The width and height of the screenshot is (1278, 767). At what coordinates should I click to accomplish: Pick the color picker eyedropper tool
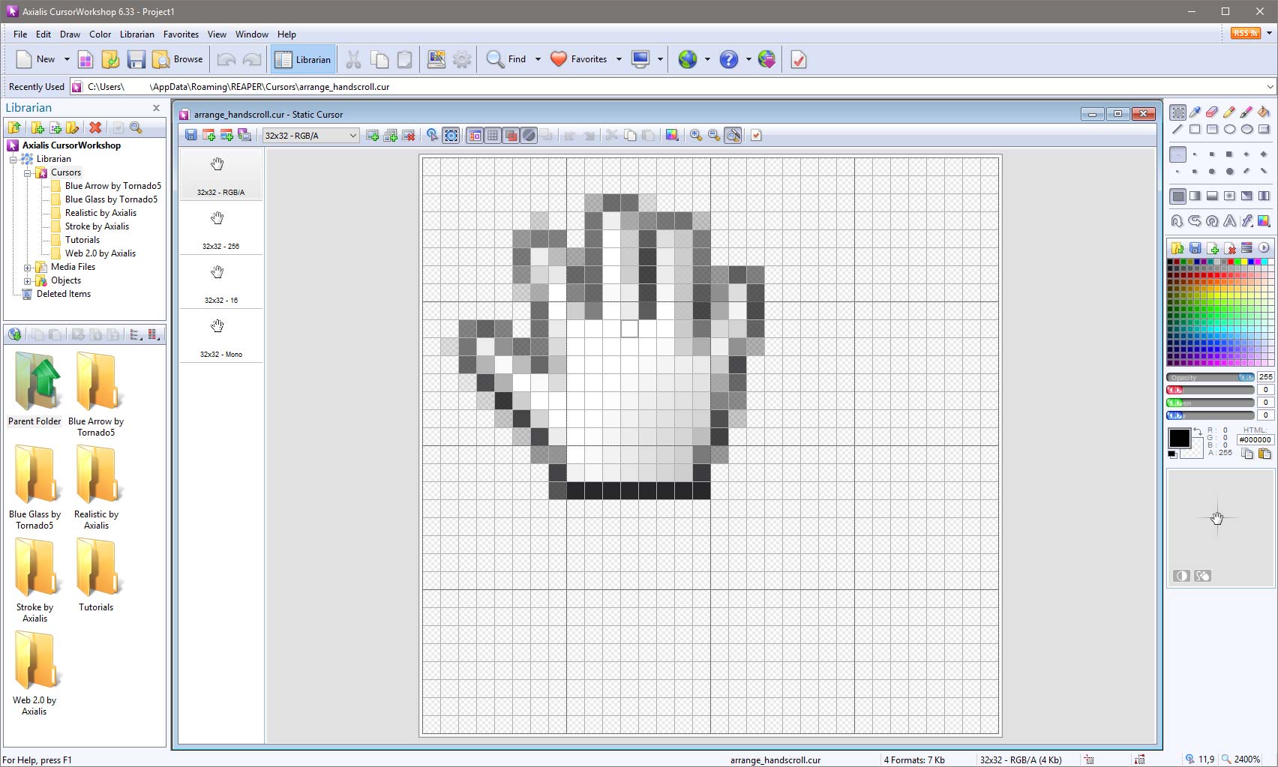[1195, 112]
